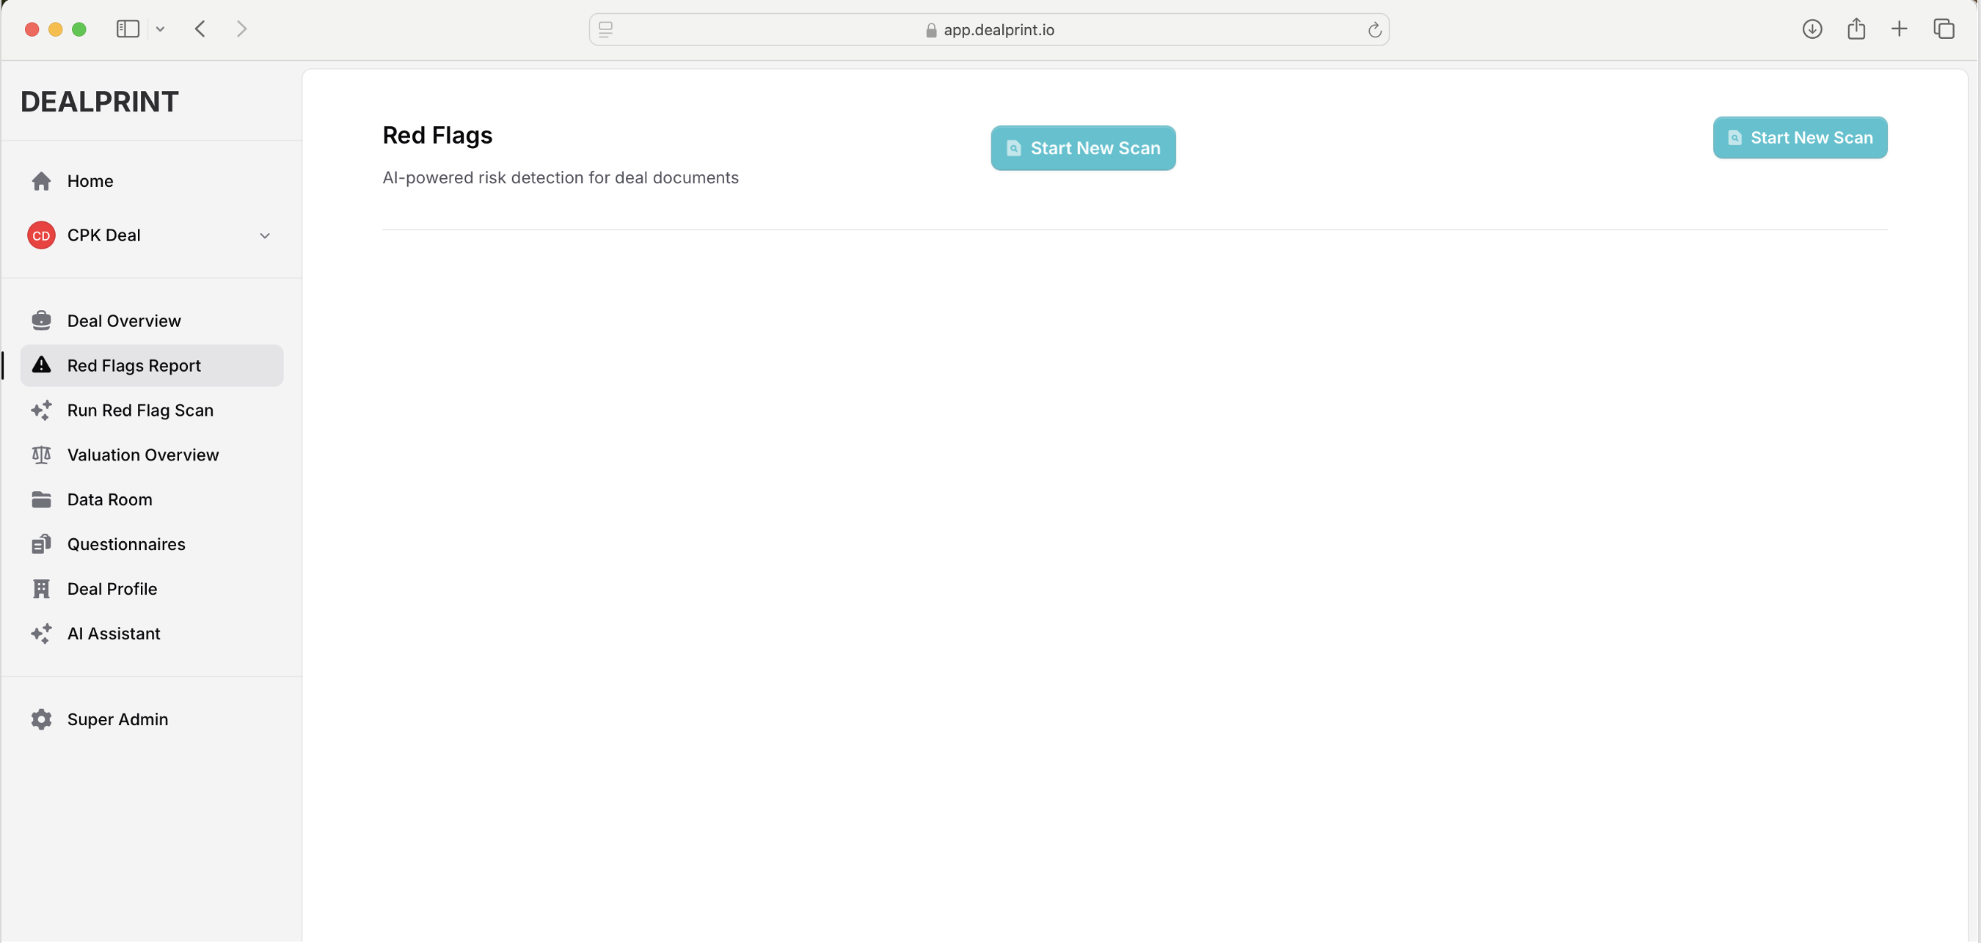Click the DEALPRINT logo
The image size is (1981, 943).
99,100
